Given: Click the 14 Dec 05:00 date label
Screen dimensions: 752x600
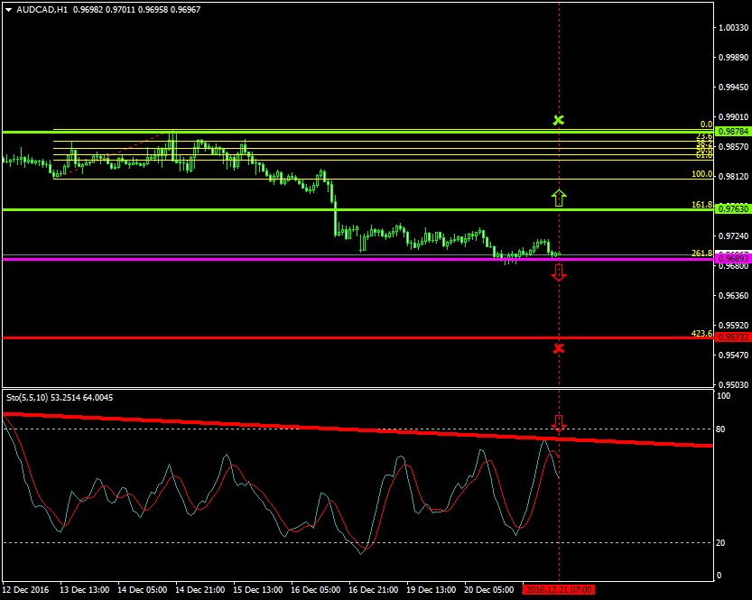Looking at the screenshot, I should (x=143, y=589).
